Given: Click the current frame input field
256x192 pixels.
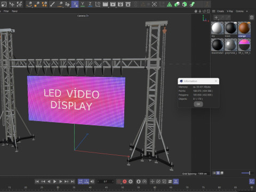Looking at the screenshot, I should (x=106, y=181).
